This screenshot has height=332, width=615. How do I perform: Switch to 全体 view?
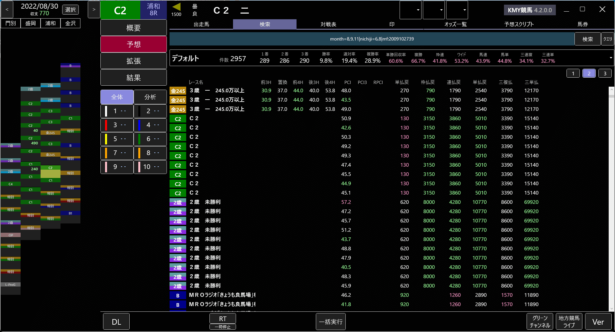(117, 97)
